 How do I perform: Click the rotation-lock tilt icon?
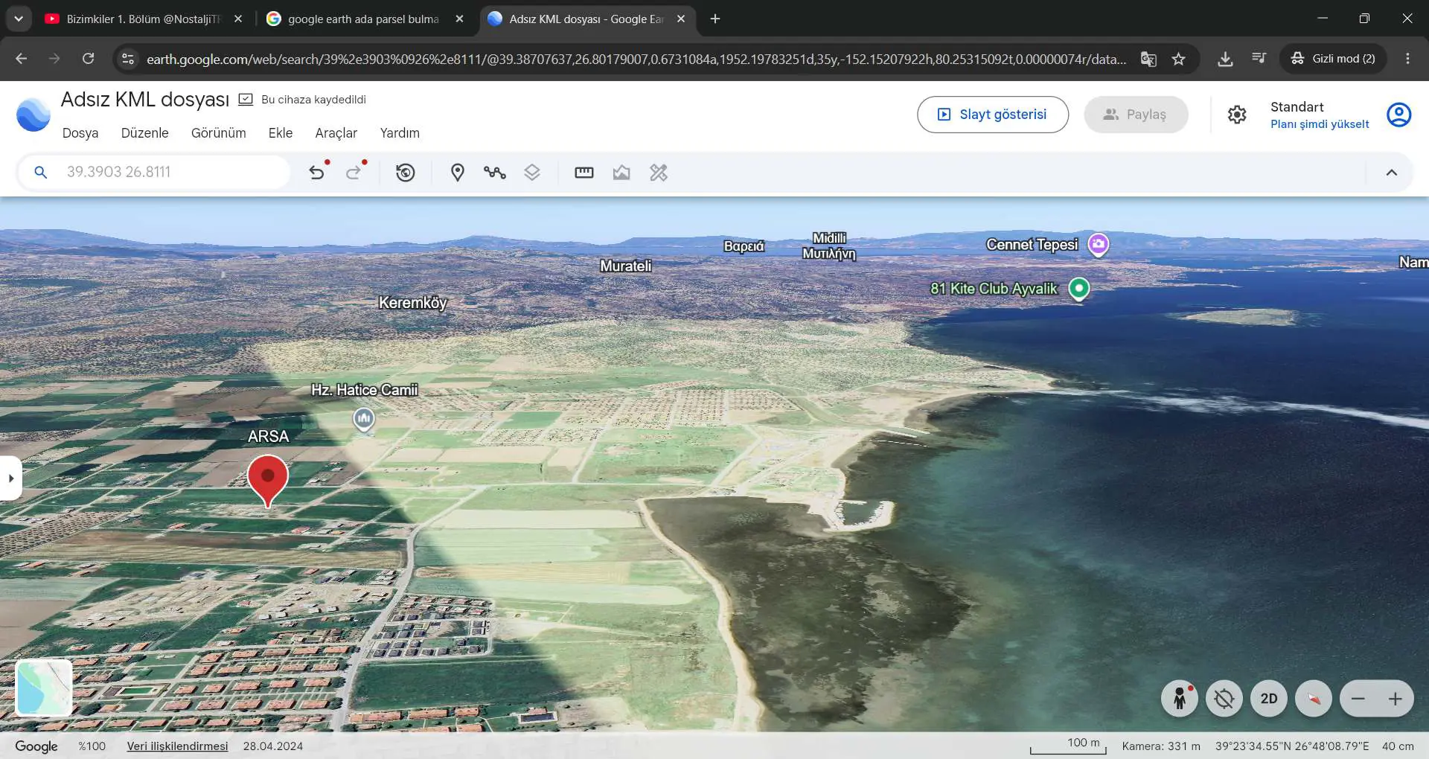[1224, 699]
